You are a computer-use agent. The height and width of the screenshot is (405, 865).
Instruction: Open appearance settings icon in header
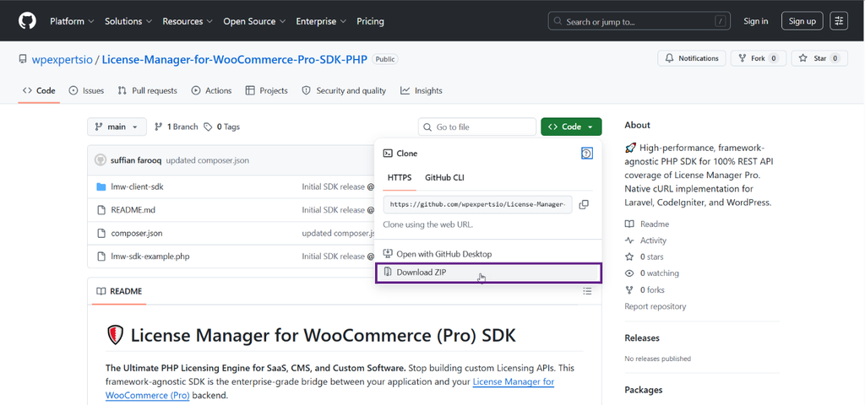[839, 21]
